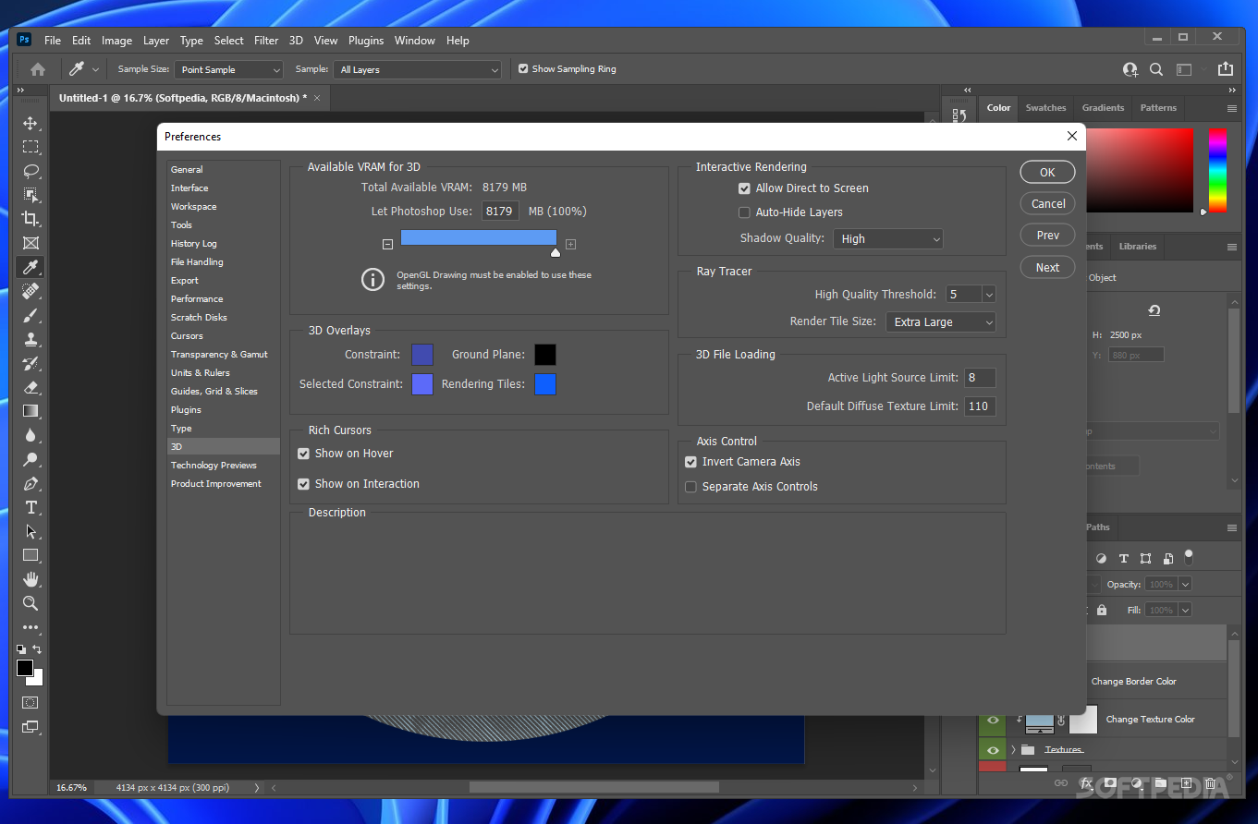Select the Path Selection tool
Viewport: 1258px width, 824px height.
coord(31,531)
